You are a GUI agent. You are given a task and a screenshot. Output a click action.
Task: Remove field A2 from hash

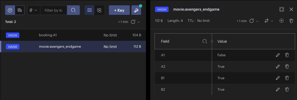[287, 67]
